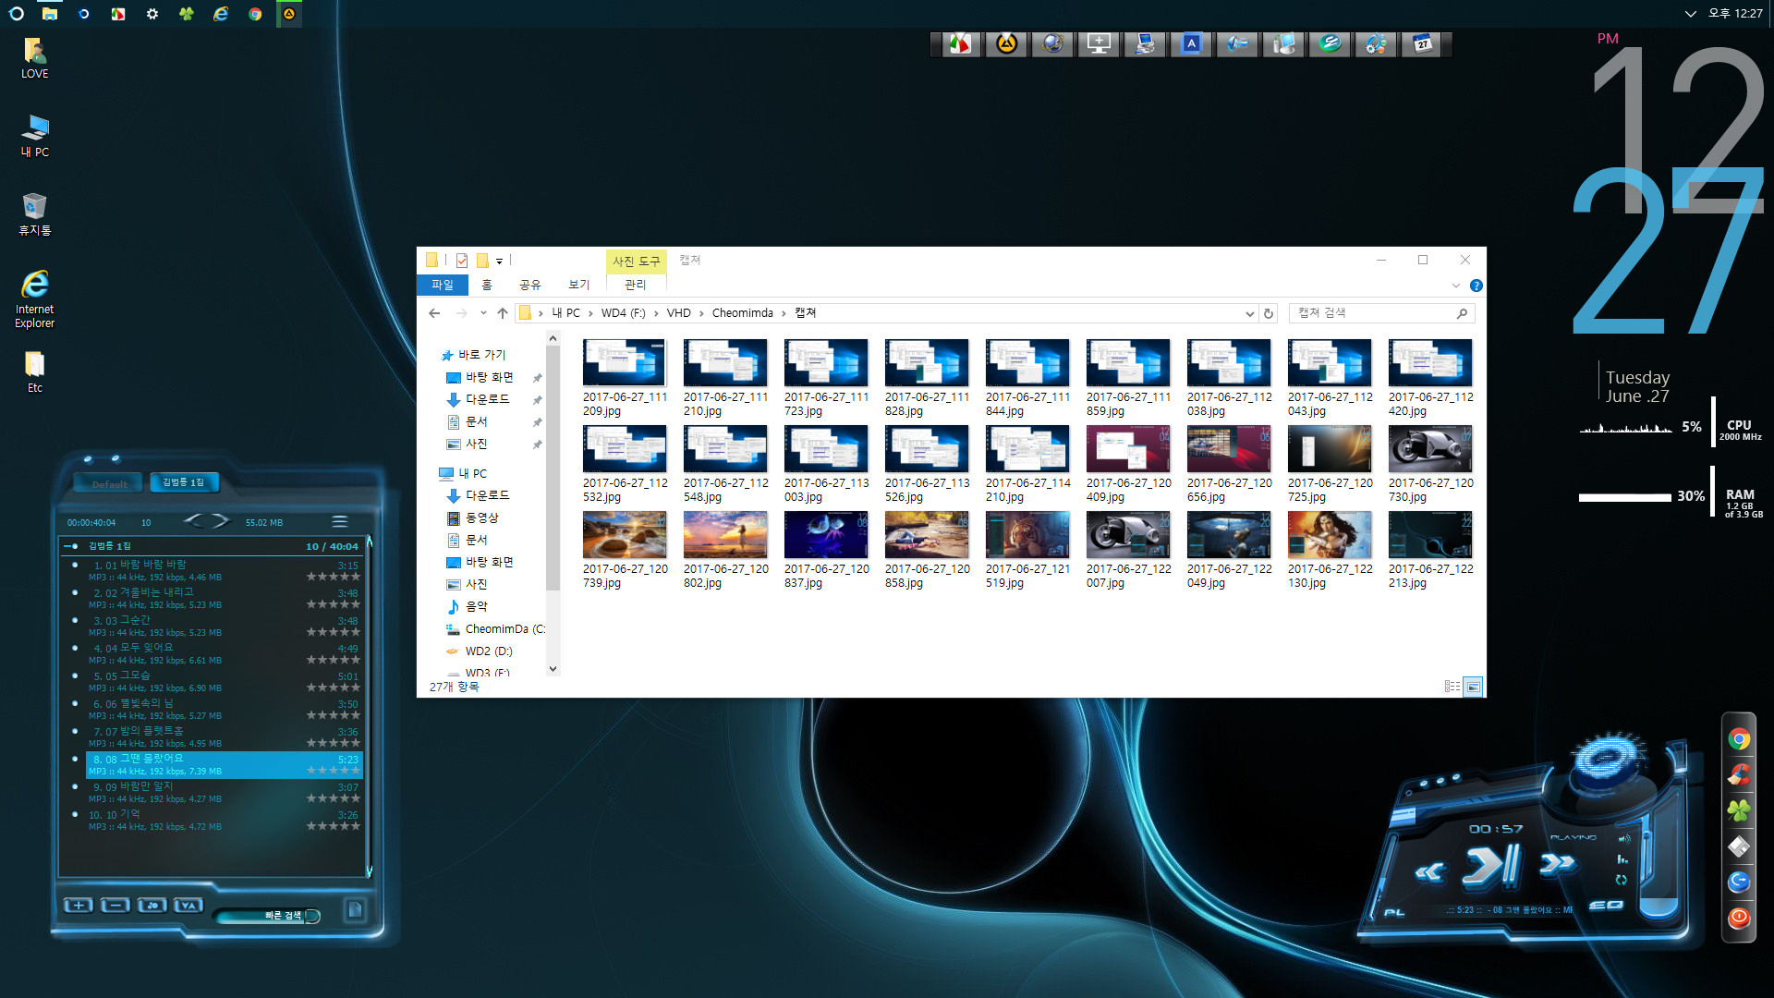Viewport: 1774px width, 998px height.
Task: Skip to next track in AIMP player
Action: (1557, 864)
